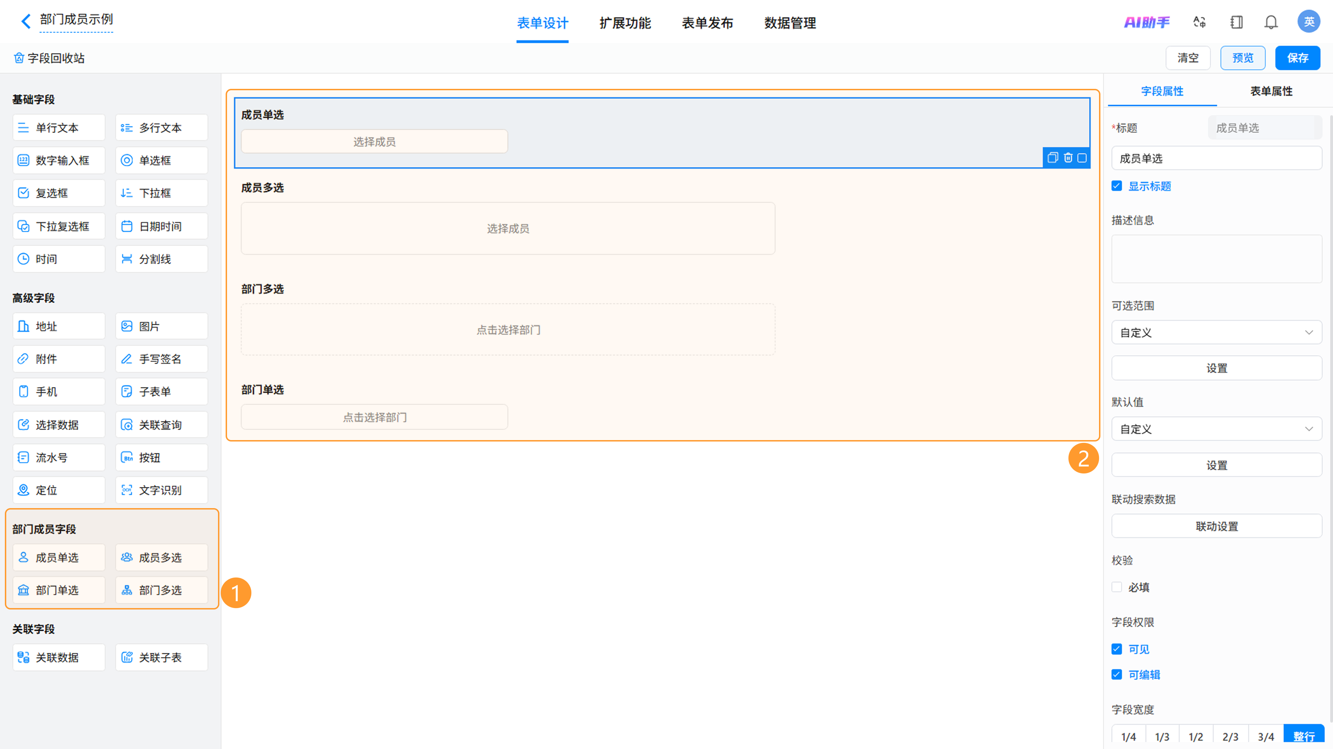Viewport: 1333px width, 749px height.
Task: Add a 复选框 checkbox field
Action: pyautogui.click(x=58, y=193)
